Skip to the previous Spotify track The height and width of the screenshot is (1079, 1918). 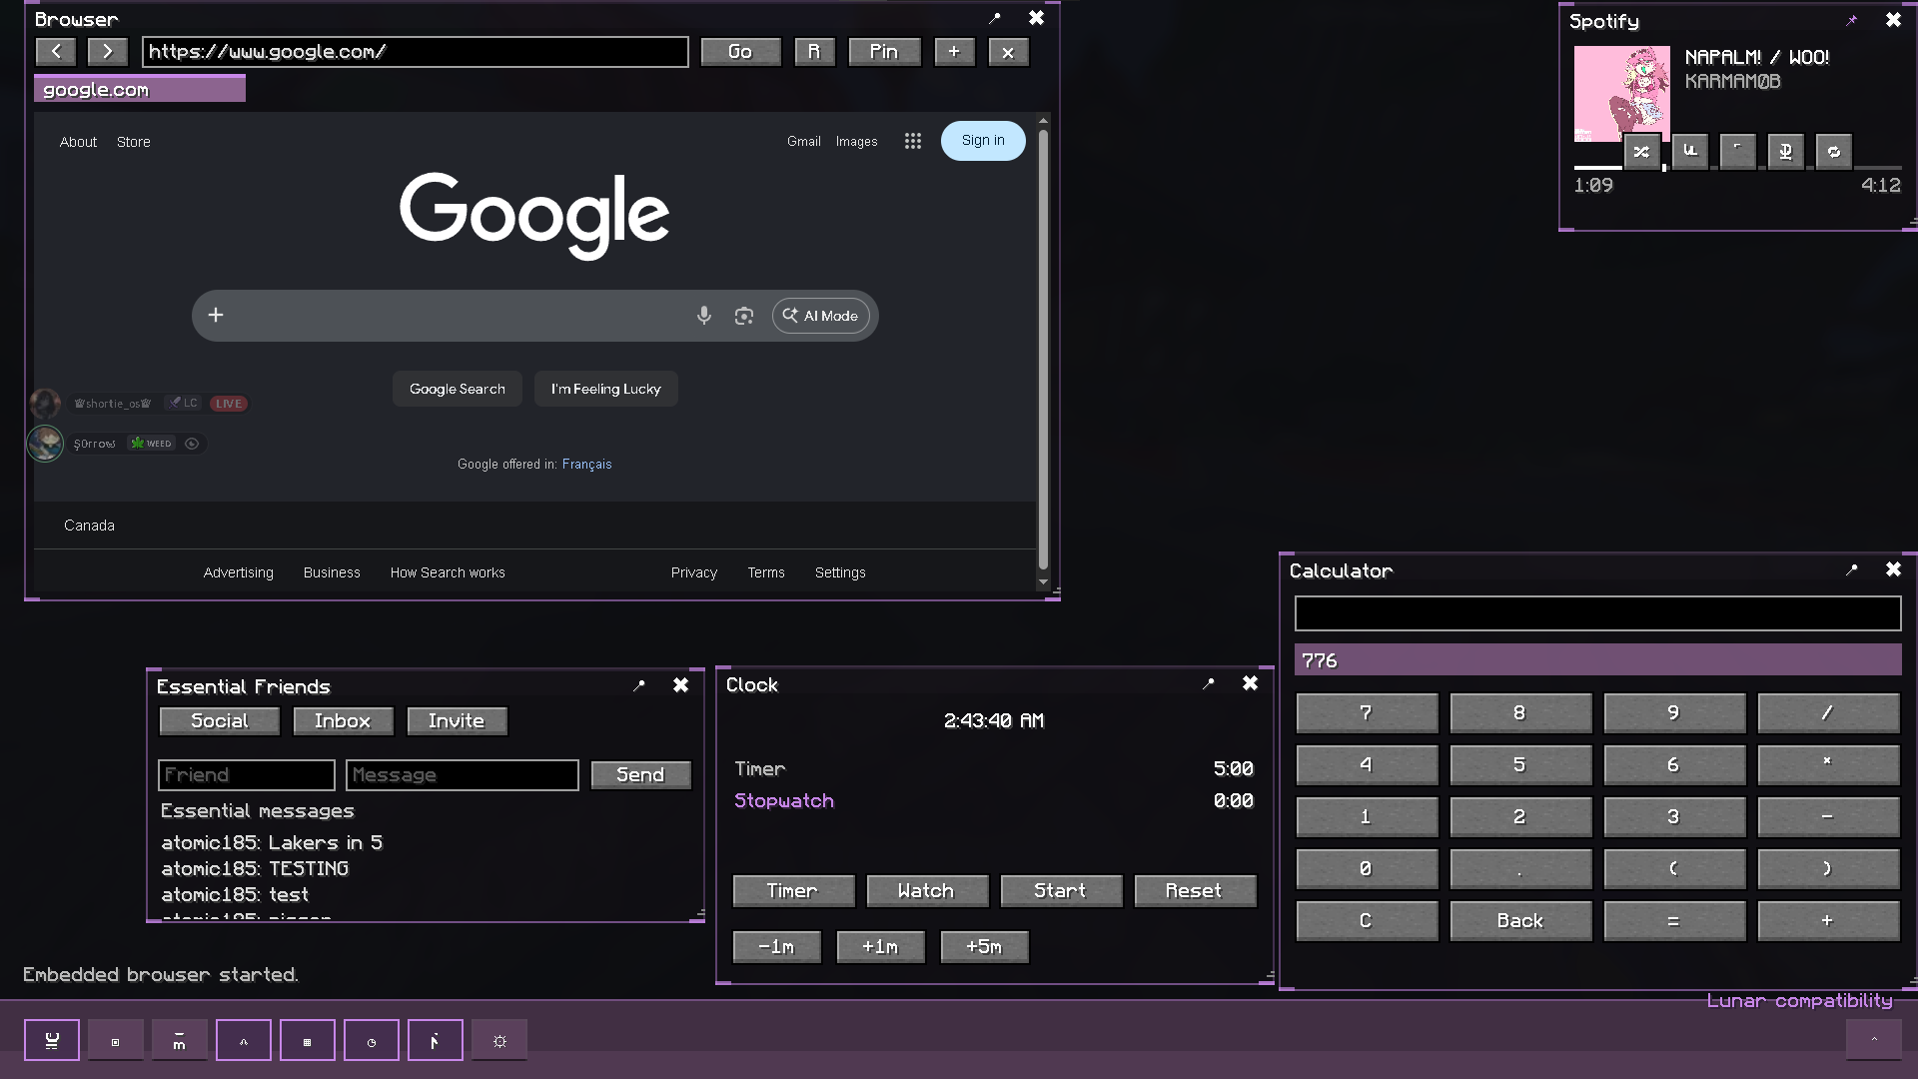click(1689, 151)
